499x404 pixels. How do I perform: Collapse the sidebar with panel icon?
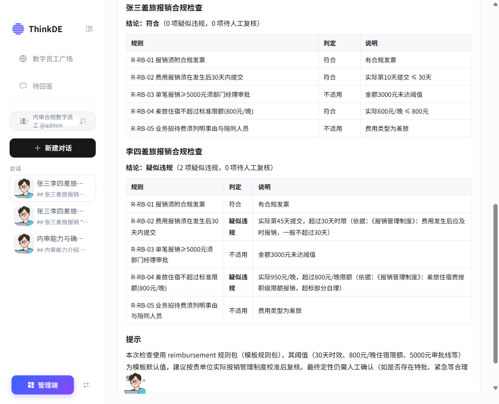coord(89,29)
